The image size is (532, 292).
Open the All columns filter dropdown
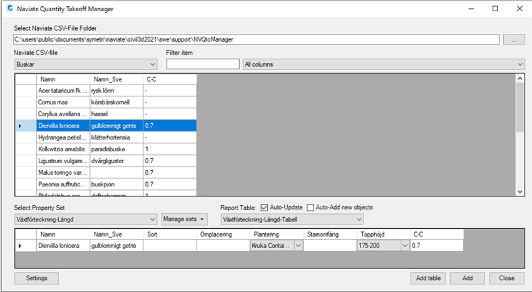[384, 64]
